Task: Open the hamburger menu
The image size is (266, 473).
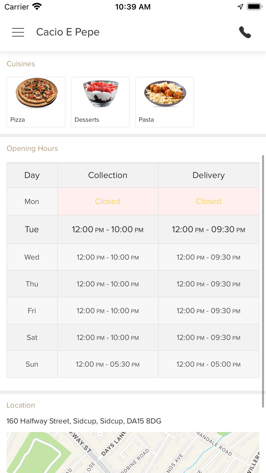Action: point(18,32)
